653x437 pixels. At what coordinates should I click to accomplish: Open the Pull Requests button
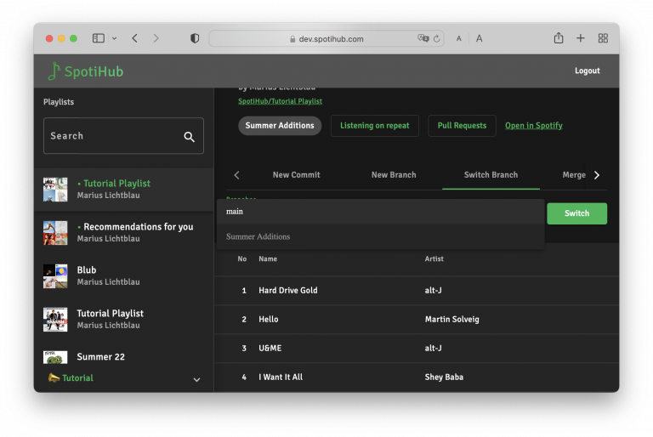coord(462,125)
